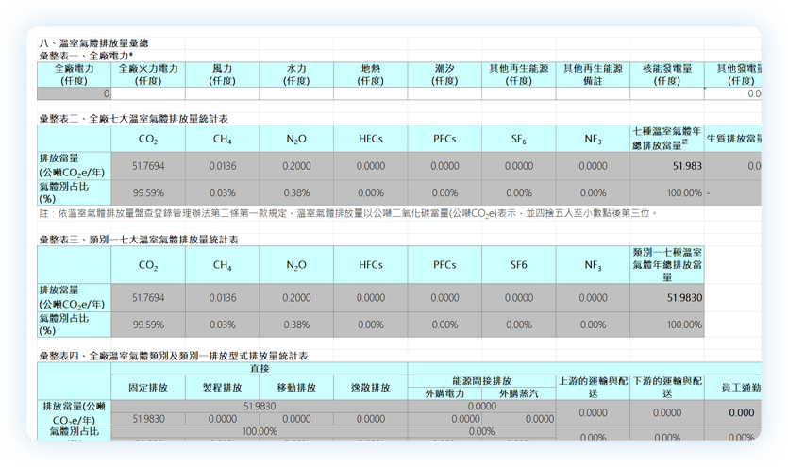Select the '製程排放' header cell
The width and height of the screenshot is (788, 467).
tap(222, 387)
